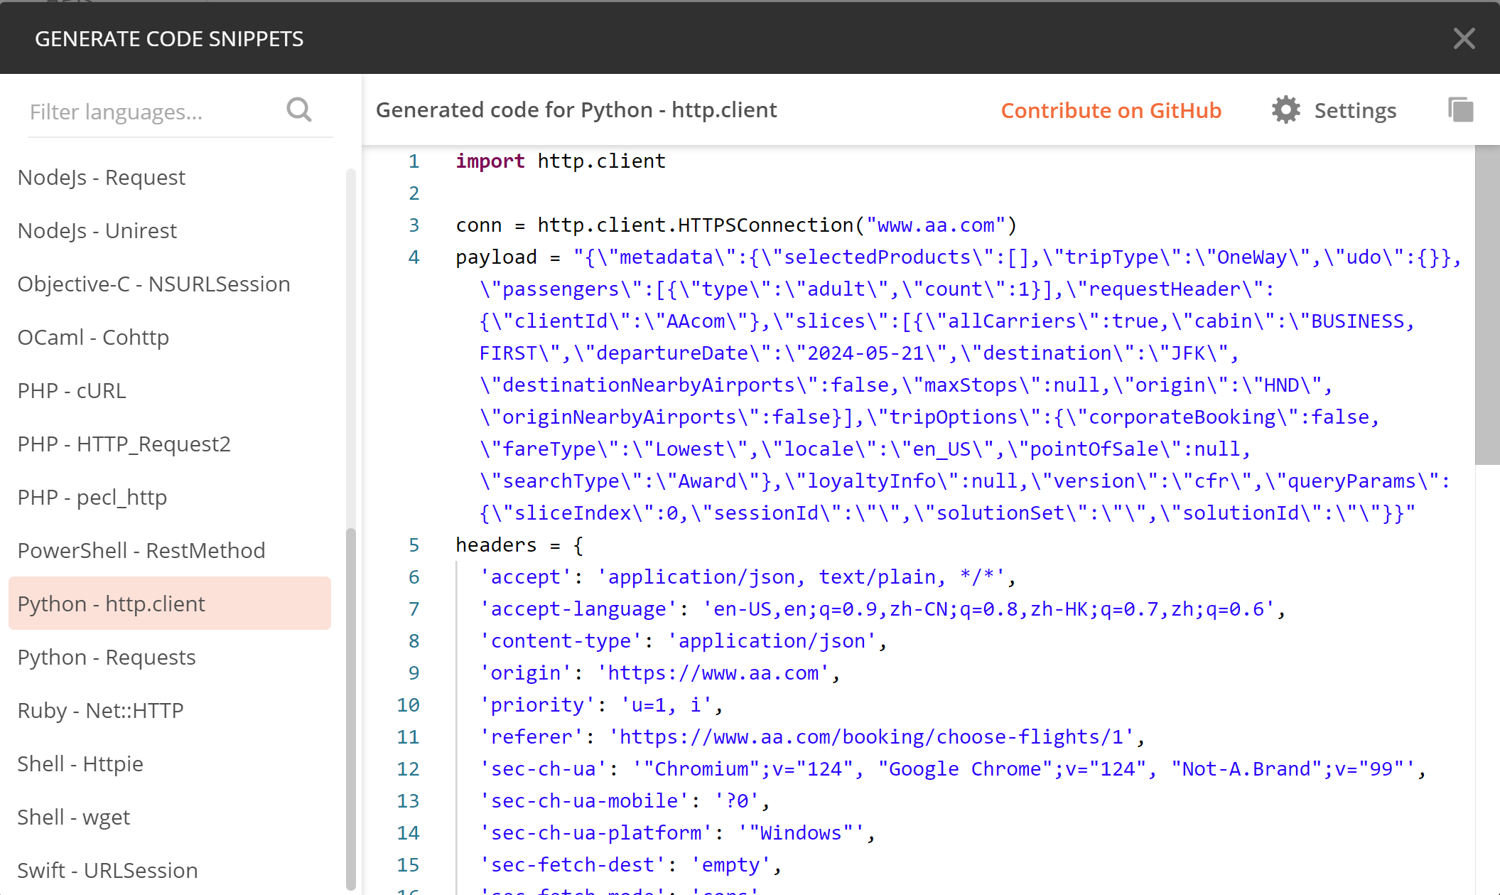1500x895 pixels.
Task: Click the 'payload =' assignment text
Action: (508, 257)
